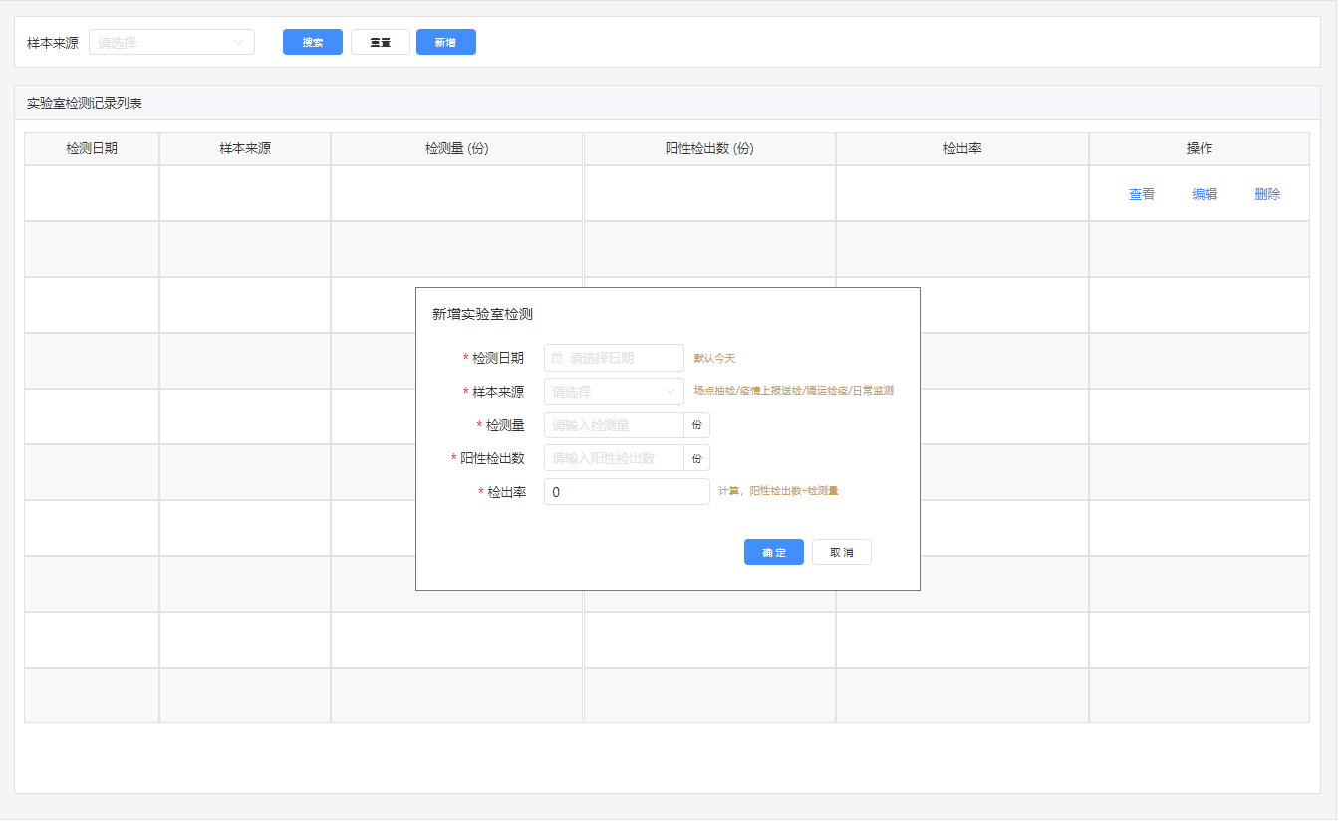Click the 检出率 table column header
This screenshot has height=829, width=1344.
962,148
